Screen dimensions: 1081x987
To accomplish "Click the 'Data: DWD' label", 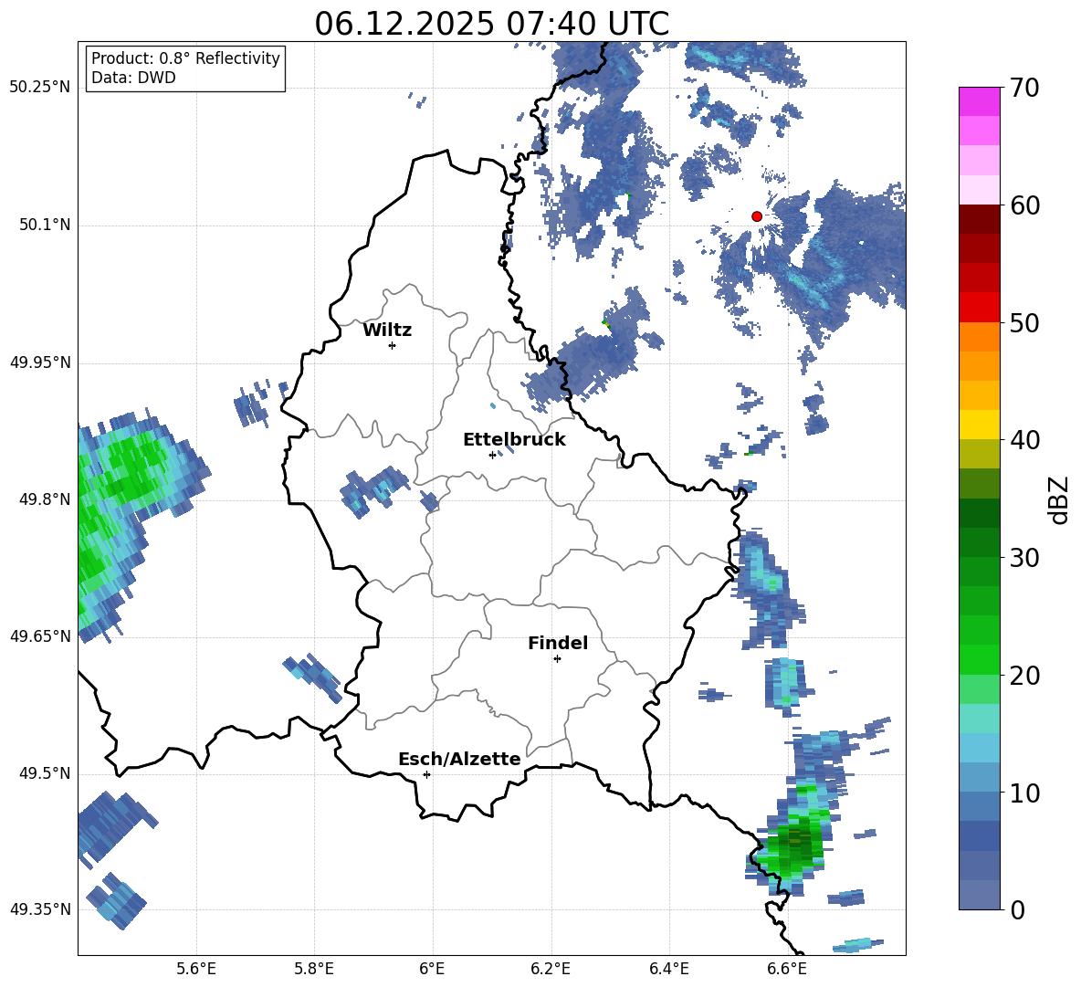I will [133, 78].
